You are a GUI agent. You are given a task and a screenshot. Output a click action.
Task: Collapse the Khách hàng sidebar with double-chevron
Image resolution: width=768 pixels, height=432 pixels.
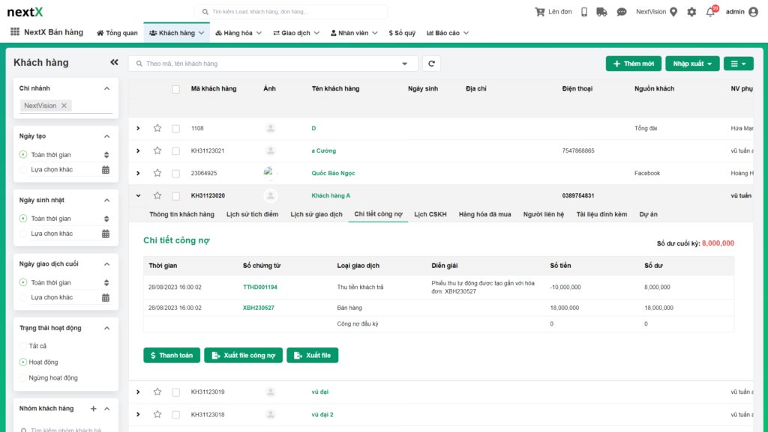coord(114,63)
